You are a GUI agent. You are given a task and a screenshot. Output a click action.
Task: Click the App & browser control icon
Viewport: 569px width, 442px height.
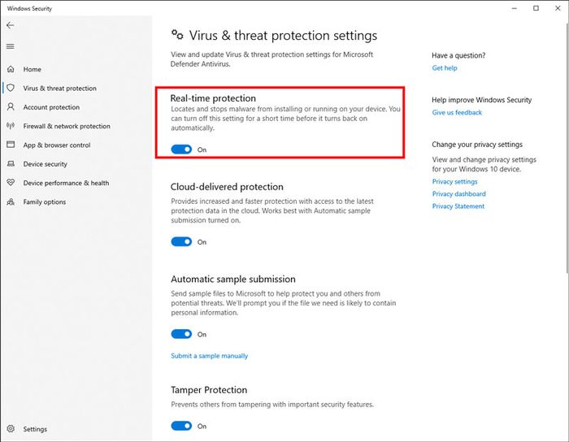(11, 145)
